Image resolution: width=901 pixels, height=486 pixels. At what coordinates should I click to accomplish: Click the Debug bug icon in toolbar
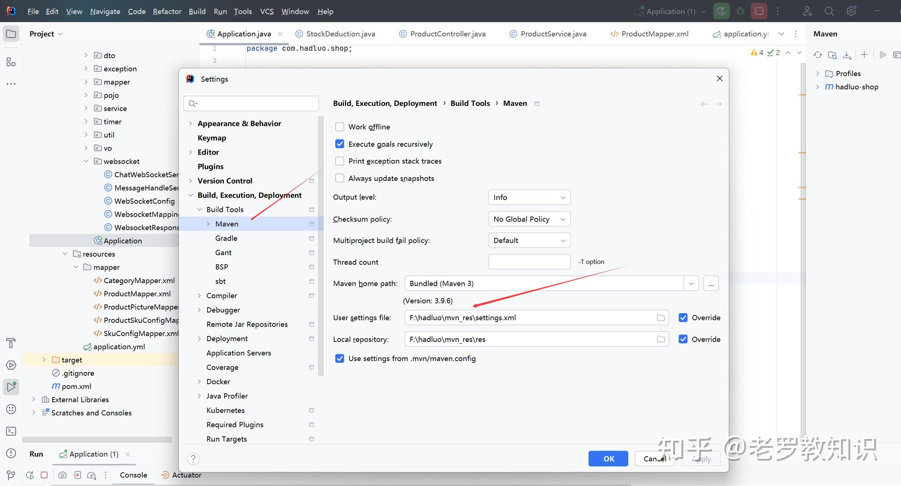(740, 11)
